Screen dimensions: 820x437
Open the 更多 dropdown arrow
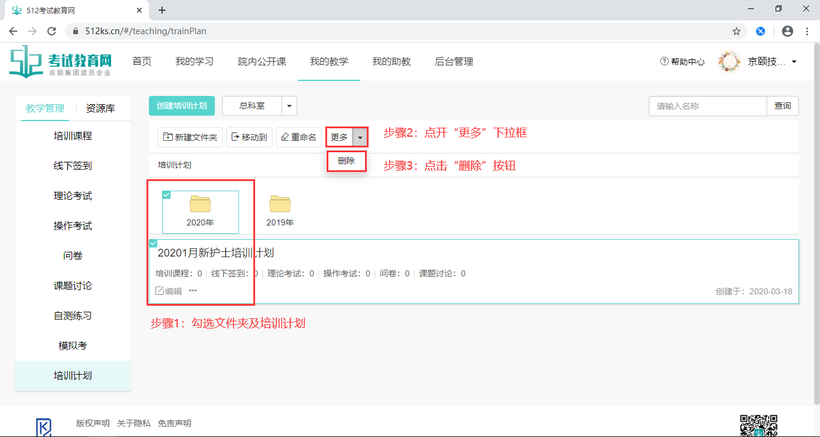click(x=360, y=137)
